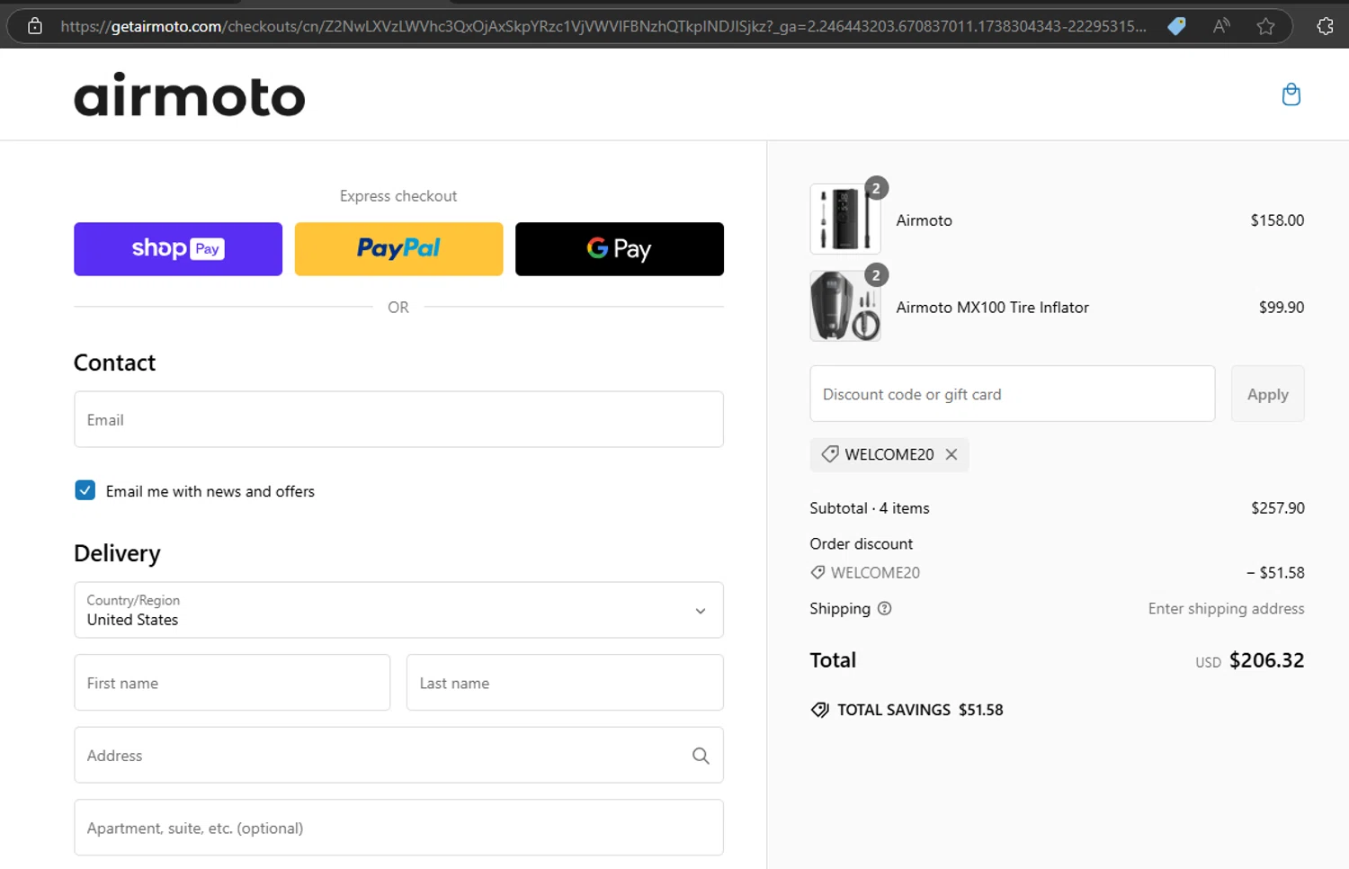
Task: Click the 'Subtotal · 4 items' label
Action: (870, 508)
